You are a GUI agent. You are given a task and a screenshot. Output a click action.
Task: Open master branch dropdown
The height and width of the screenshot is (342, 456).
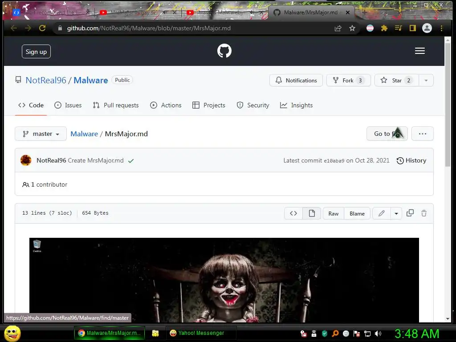pos(41,134)
